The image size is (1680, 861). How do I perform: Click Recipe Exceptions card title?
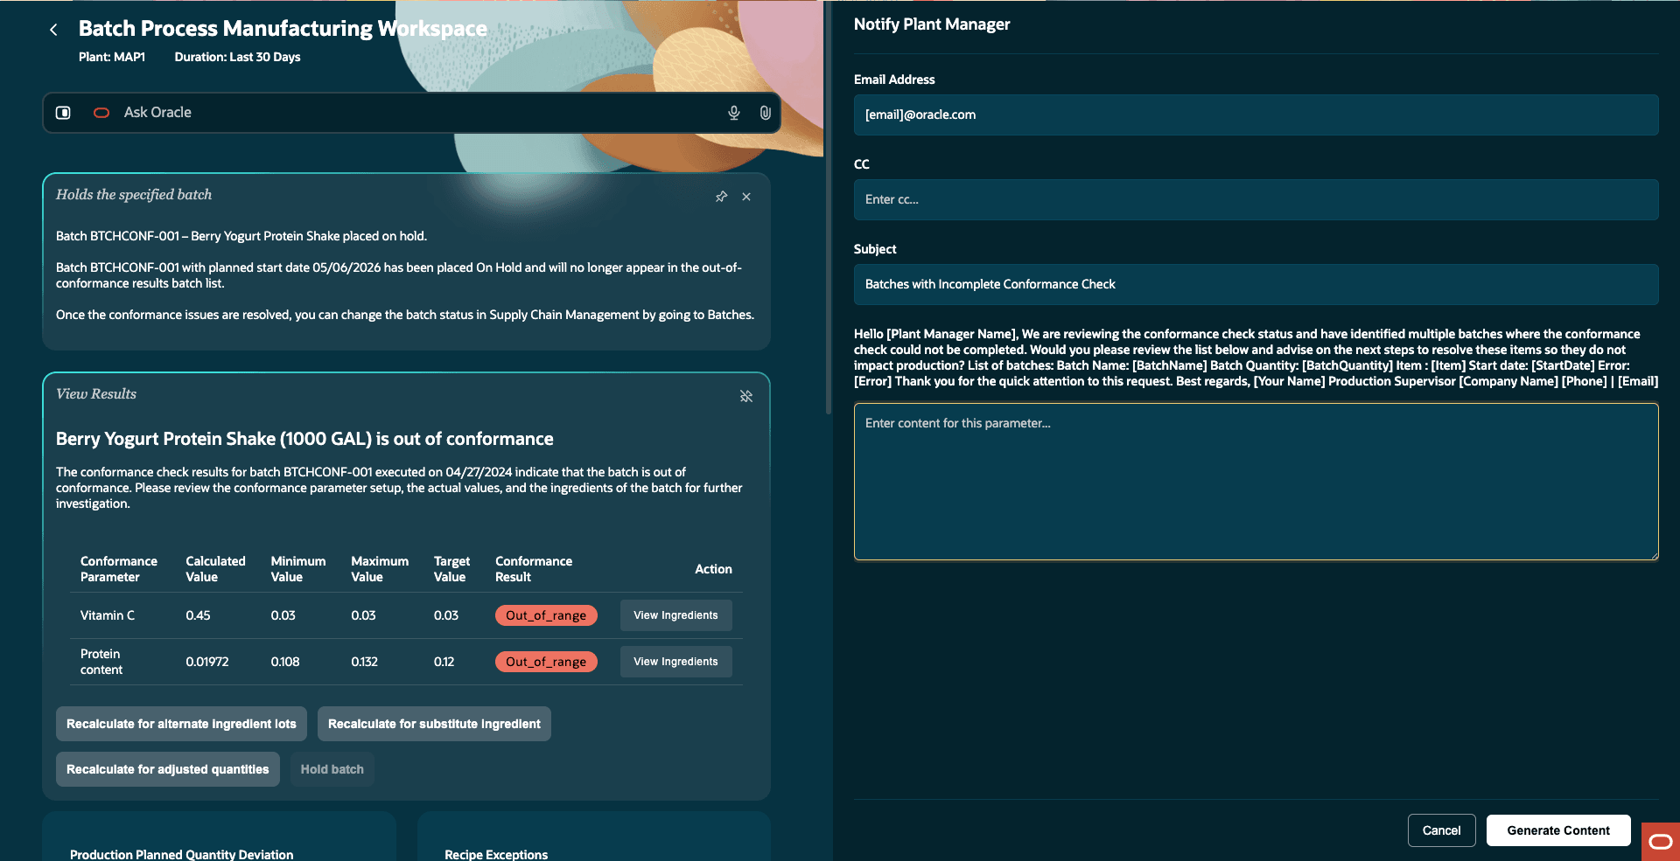click(x=496, y=854)
